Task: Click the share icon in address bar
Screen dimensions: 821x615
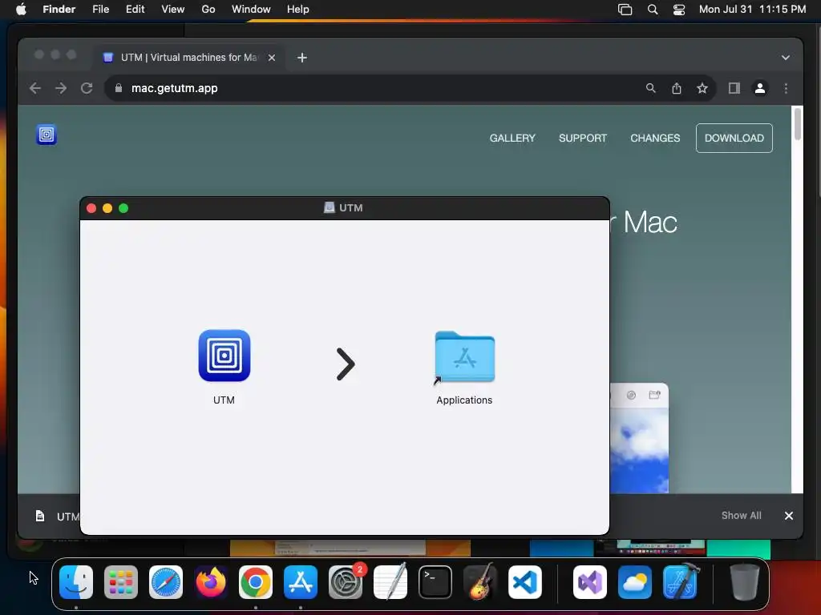Action: coord(677,88)
